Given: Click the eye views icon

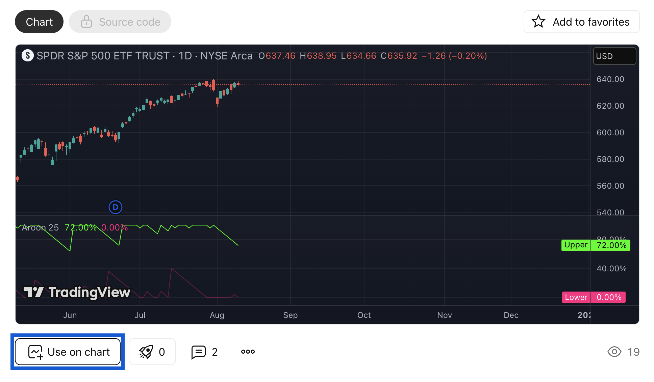Looking at the screenshot, I should [614, 352].
